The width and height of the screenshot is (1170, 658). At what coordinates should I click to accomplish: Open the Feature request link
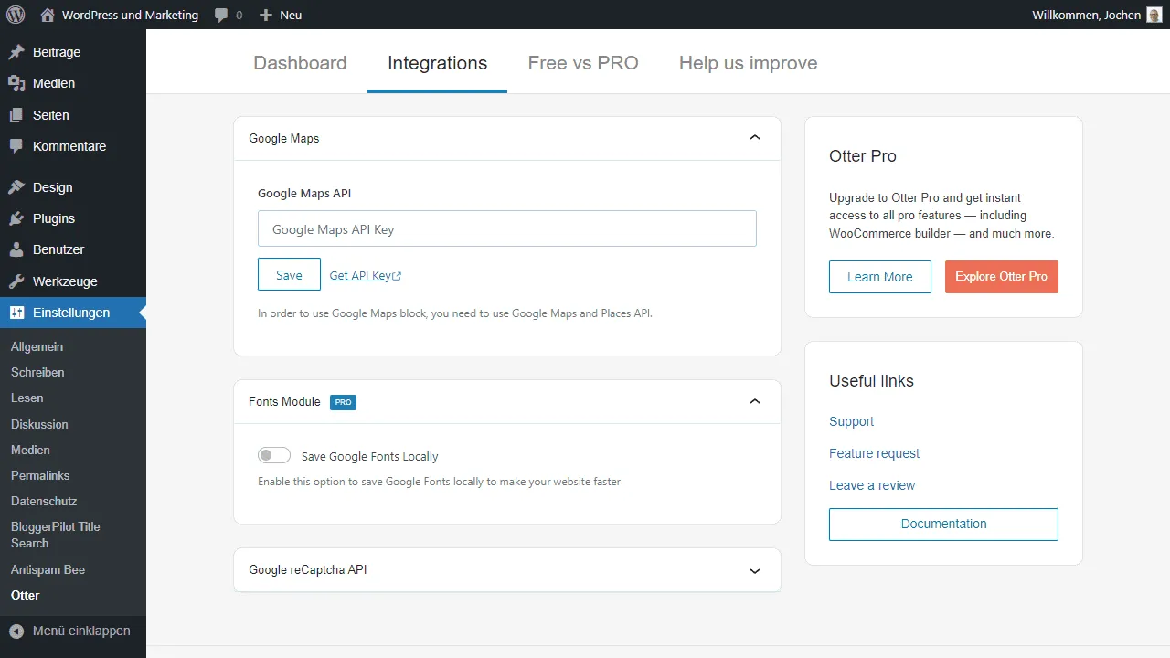coord(874,453)
